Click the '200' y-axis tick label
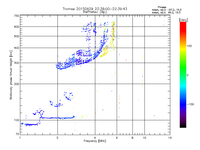The image size is (200, 150). (x=16, y=84)
